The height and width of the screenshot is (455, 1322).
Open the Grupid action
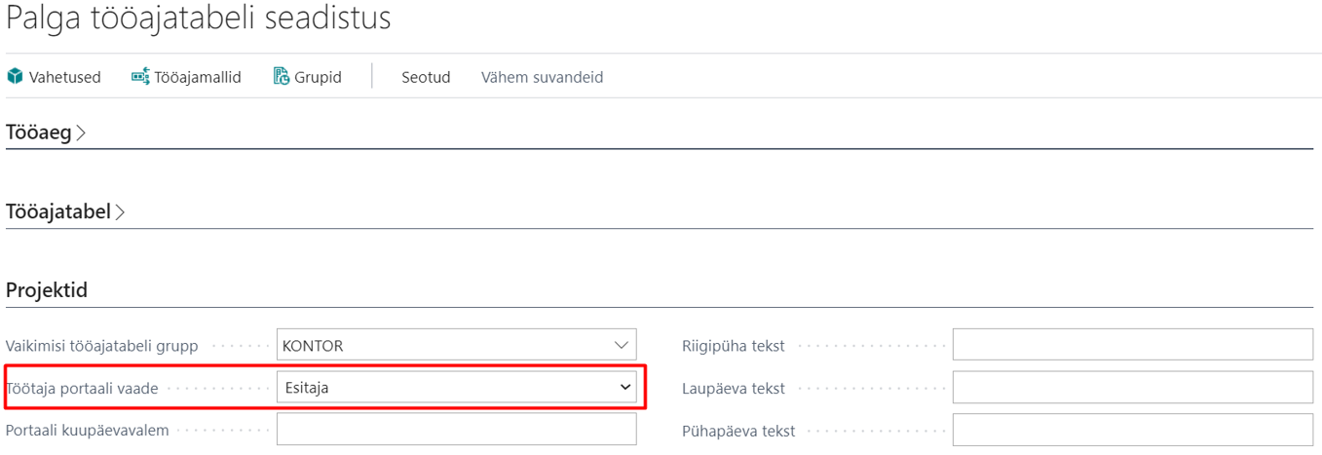click(x=308, y=76)
